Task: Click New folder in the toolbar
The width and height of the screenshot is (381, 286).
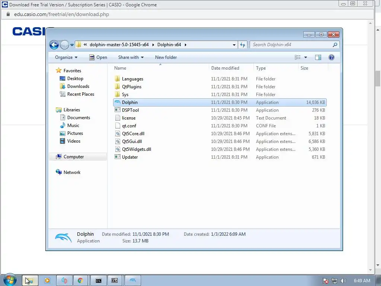Action: click(166, 57)
